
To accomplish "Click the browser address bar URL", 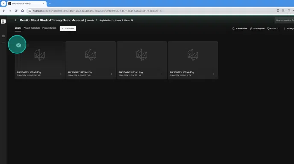I will click(x=97, y=11).
